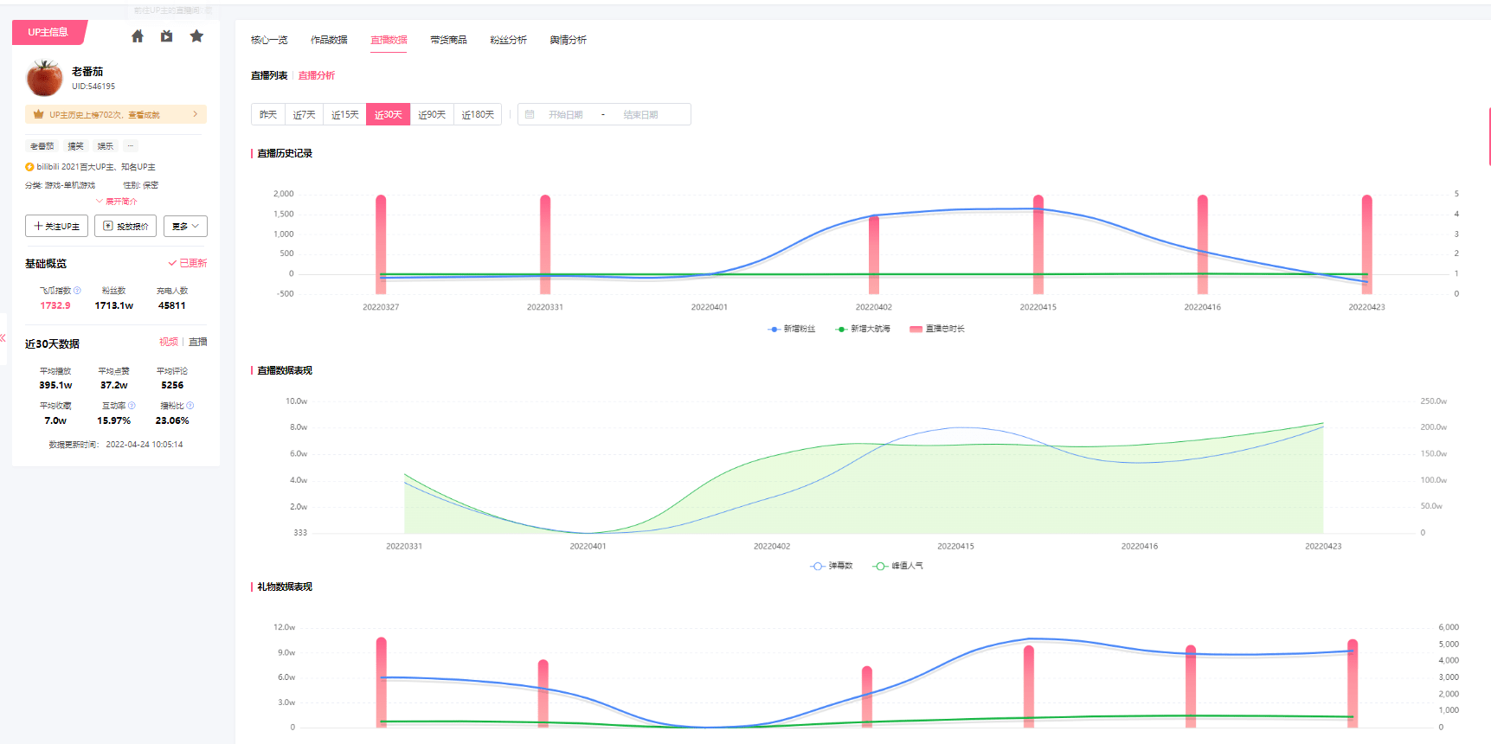
Task: Click the video/TV icon beside home
Action: tap(166, 36)
